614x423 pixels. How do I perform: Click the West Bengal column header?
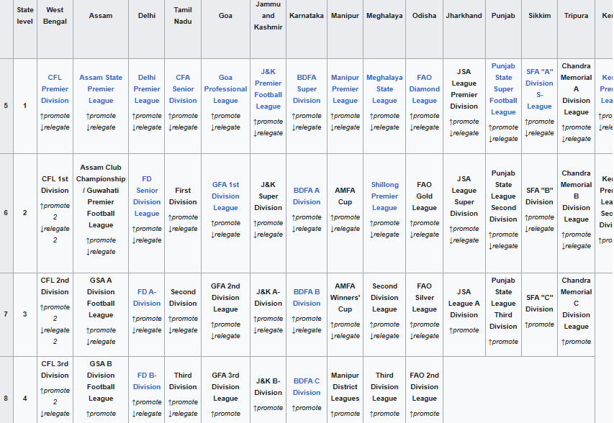[x=55, y=16]
